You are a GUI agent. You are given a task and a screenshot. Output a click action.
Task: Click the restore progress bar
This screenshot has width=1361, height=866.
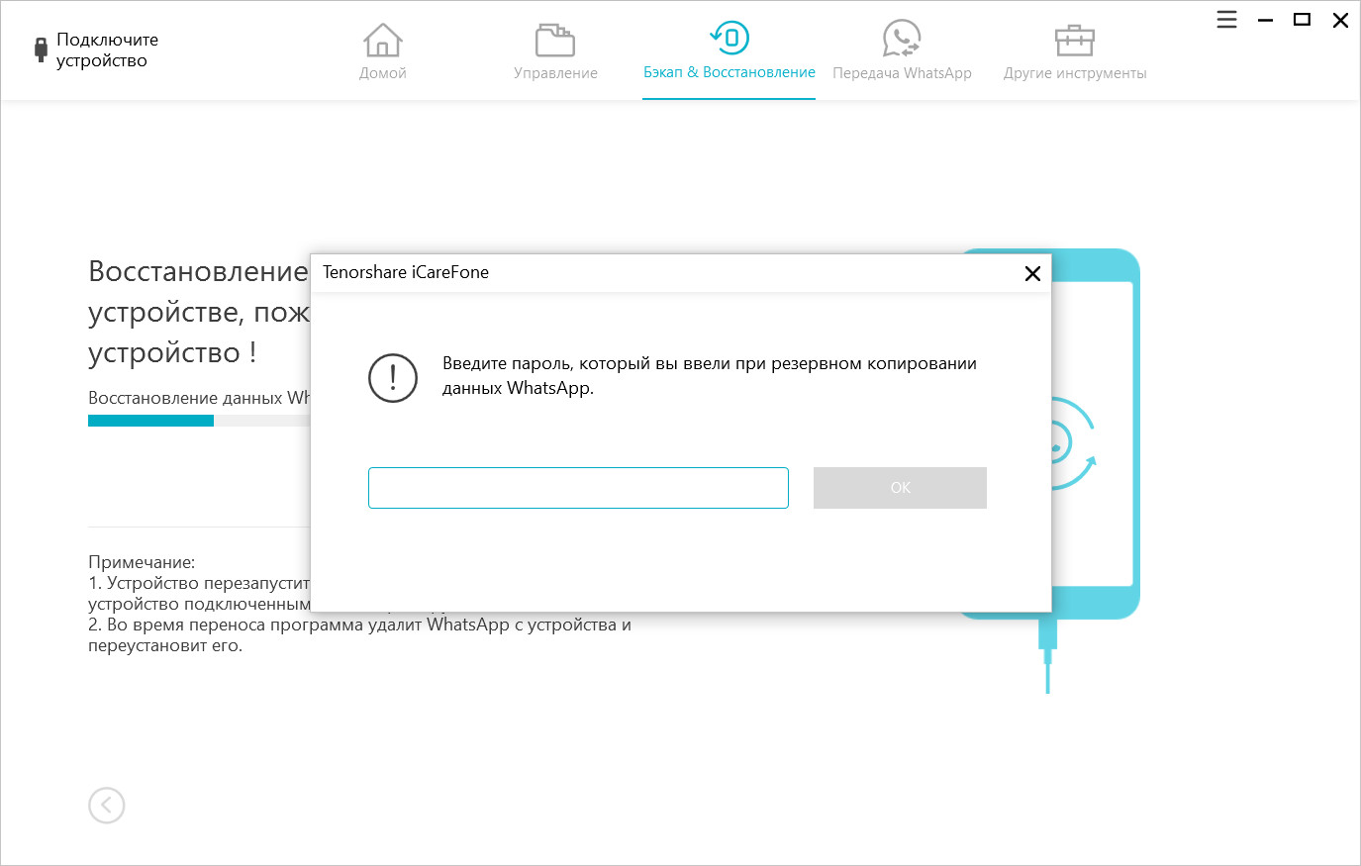(199, 421)
